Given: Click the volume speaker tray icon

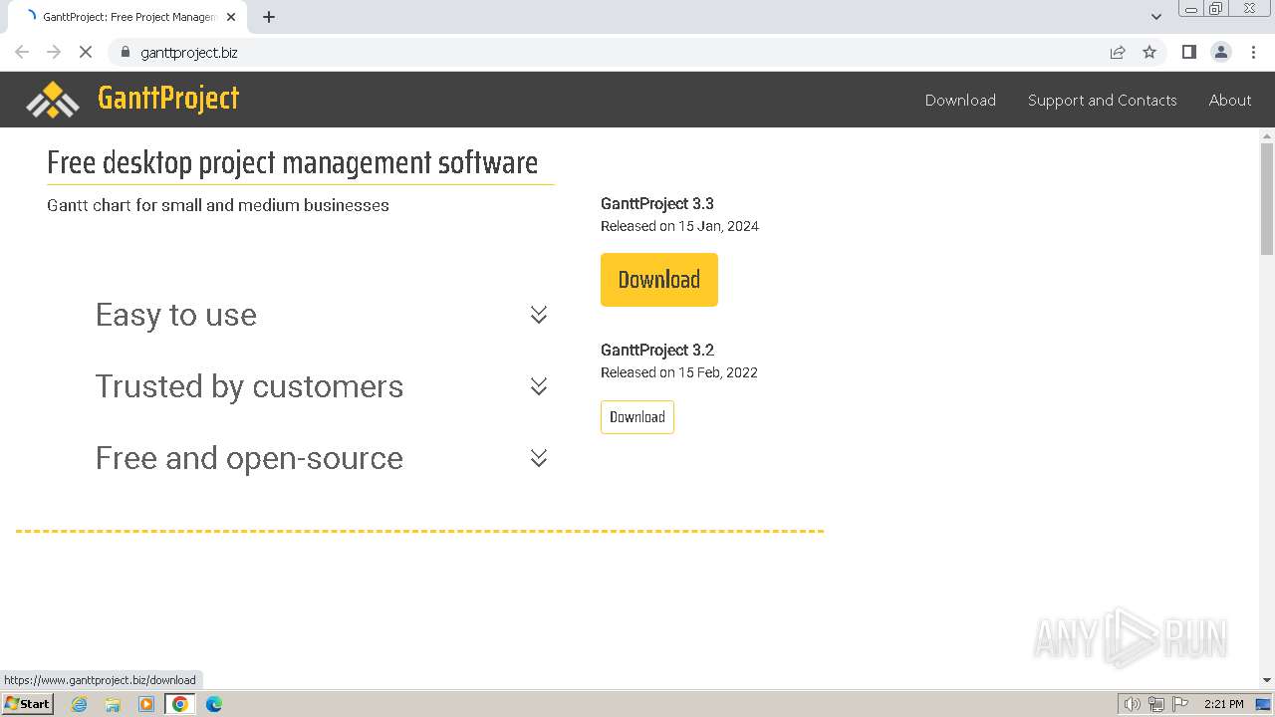Looking at the screenshot, I should 1132,704.
